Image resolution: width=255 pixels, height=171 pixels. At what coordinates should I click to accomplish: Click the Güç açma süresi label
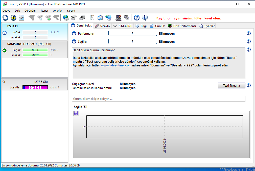coord(83,84)
